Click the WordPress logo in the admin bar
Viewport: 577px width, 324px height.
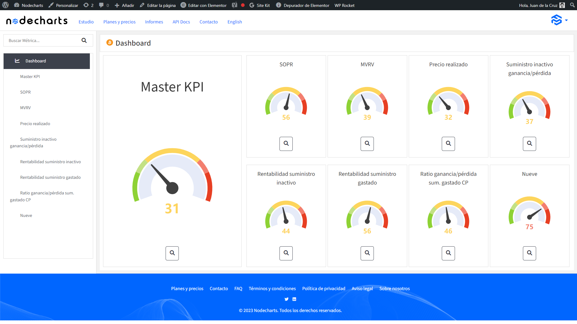[x=5, y=5]
